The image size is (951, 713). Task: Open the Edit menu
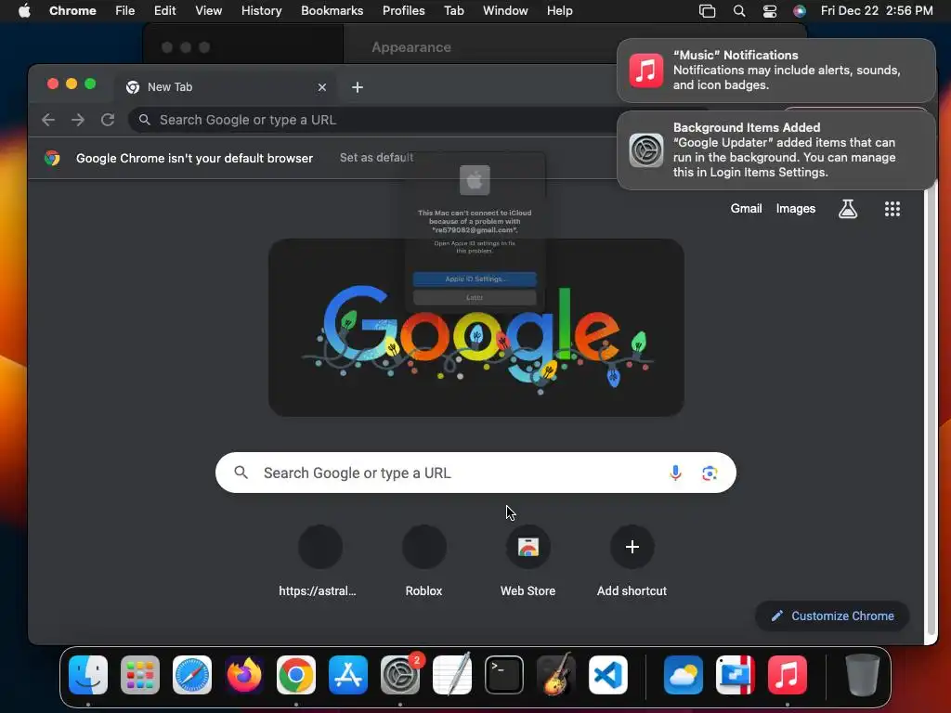point(164,11)
